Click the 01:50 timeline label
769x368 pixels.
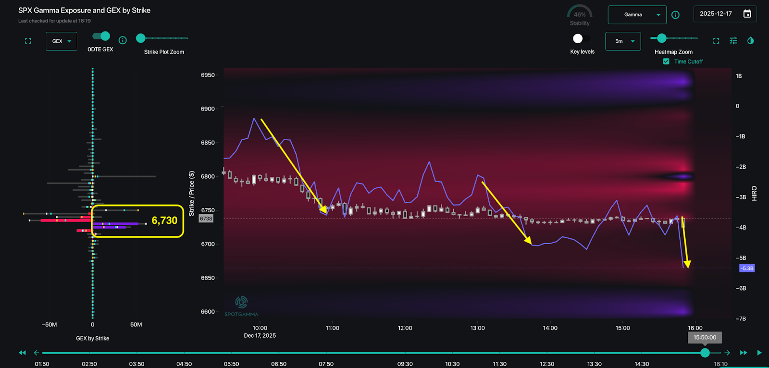tap(42, 364)
